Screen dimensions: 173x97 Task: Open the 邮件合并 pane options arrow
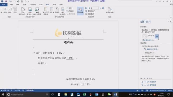168,21
